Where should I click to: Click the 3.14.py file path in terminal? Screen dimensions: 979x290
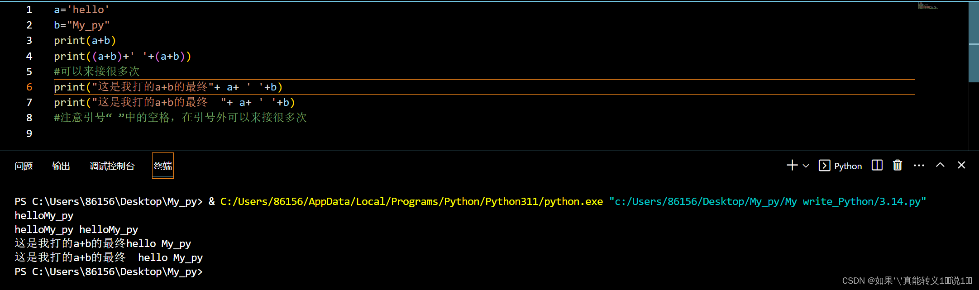click(768, 201)
